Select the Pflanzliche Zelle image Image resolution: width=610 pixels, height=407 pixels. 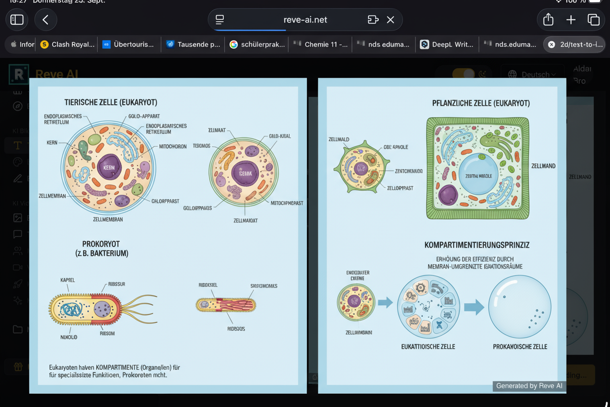(x=442, y=235)
